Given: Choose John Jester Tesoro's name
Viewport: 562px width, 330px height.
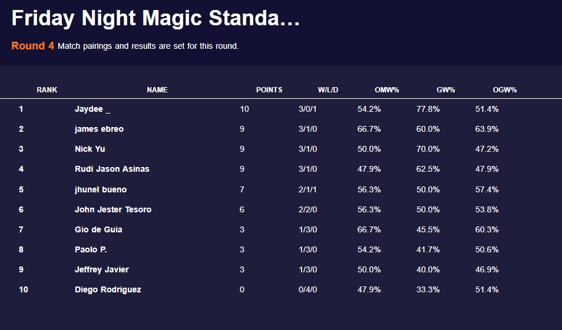Looking at the screenshot, I should click(113, 209).
